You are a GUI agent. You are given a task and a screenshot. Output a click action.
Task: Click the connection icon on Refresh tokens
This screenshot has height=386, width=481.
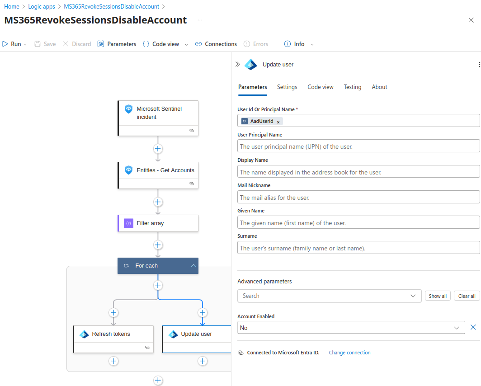pyautogui.click(x=147, y=348)
